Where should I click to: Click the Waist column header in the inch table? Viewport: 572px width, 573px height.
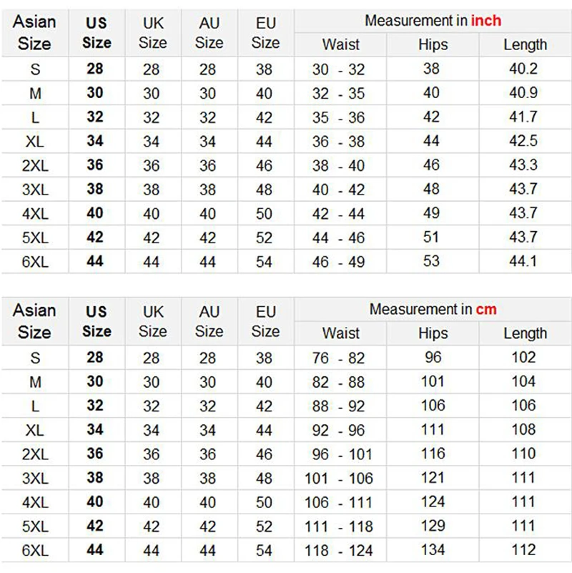(x=341, y=44)
